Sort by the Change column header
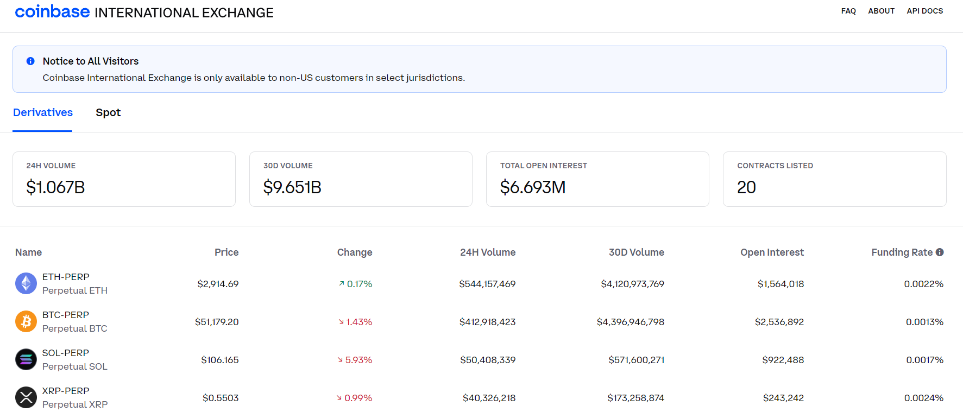The height and width of the screenshot is (418, 963). (355, 252)
